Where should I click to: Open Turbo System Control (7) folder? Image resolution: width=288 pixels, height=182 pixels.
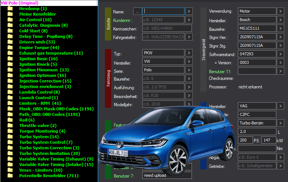coord(46,142)
